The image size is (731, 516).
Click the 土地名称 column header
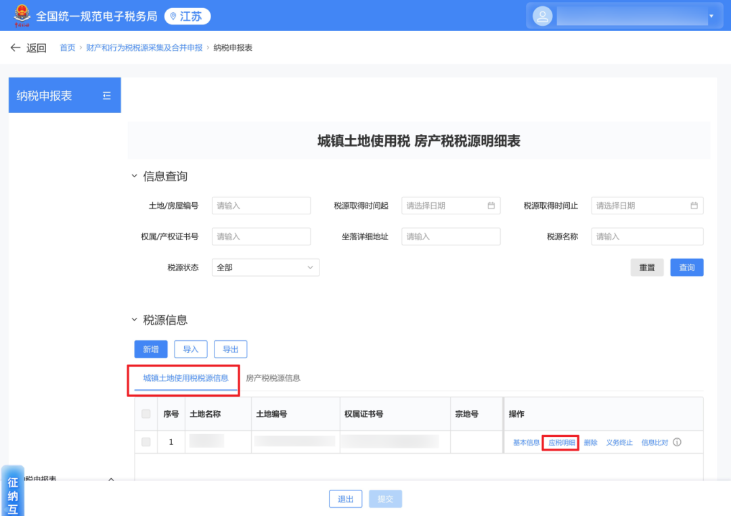point(205,414)
